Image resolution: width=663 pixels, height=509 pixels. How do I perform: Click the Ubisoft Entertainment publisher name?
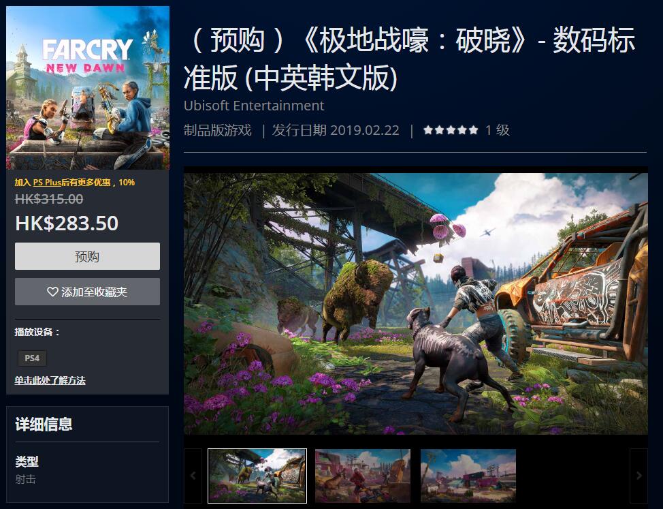point(254,106)
